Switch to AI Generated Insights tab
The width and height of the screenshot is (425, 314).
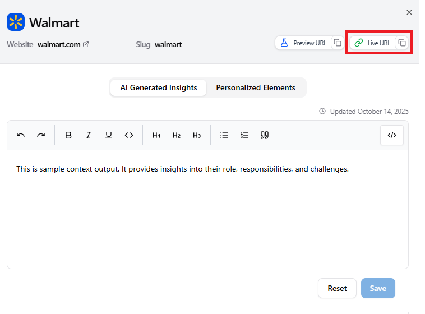click(x=159, y=87)
